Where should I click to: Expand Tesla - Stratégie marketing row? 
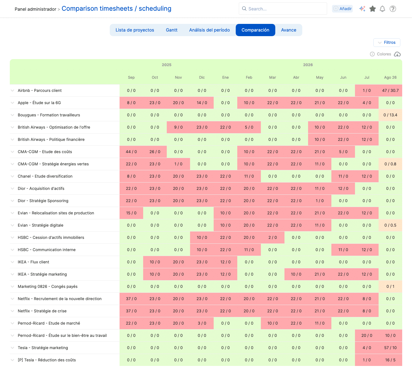click(13, 348)
